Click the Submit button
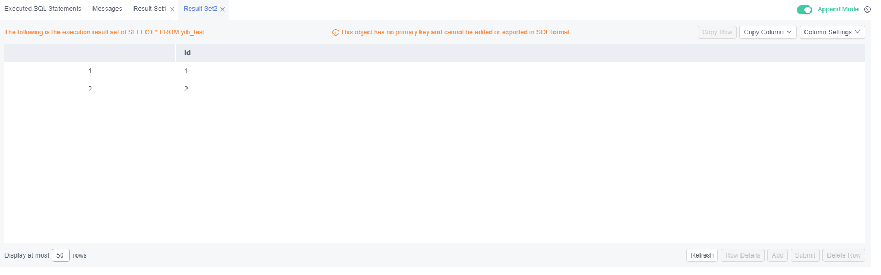The image size is (881, 275). pos(805,255)
